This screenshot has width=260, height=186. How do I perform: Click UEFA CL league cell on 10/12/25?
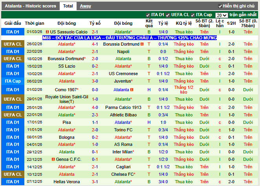[x=13, y=174]
